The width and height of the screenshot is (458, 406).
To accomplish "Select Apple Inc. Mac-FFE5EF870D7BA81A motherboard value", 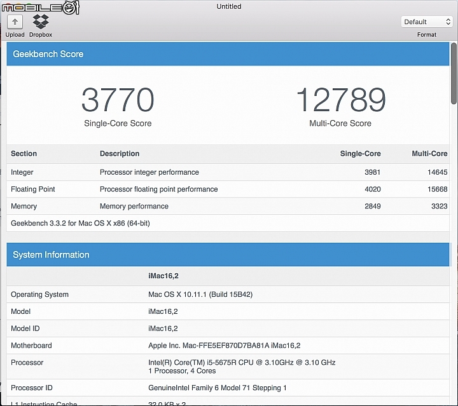I will [x=225, y=346].
